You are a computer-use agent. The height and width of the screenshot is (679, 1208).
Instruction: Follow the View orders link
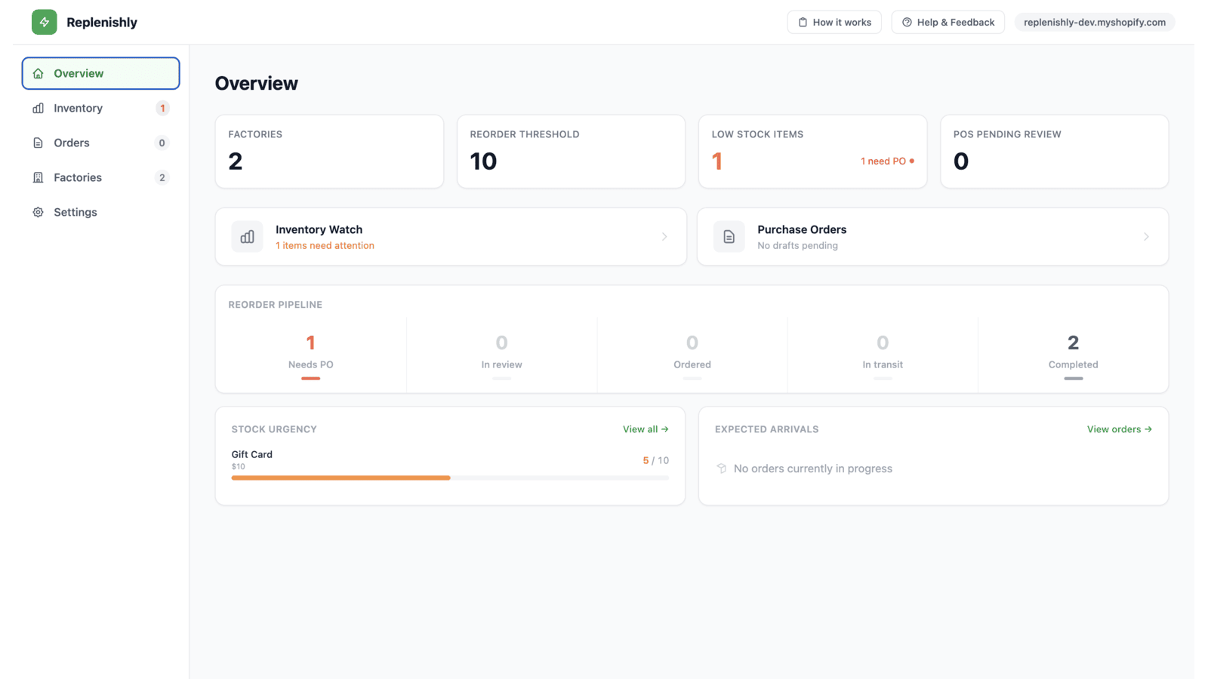tap(1120, 429)
